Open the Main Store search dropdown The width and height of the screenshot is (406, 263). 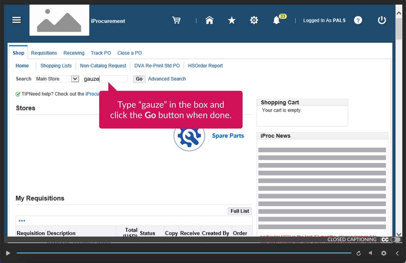(57, 79)
